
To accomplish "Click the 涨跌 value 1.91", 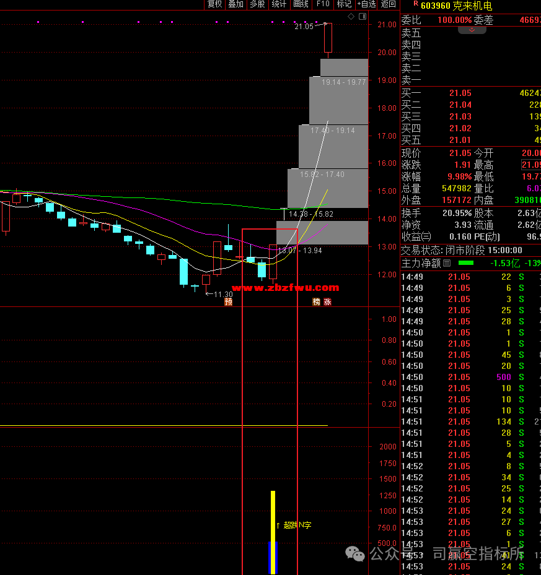I will click(462, 165).
